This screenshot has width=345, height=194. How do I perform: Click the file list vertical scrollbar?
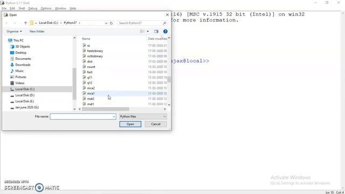point(169,79)
